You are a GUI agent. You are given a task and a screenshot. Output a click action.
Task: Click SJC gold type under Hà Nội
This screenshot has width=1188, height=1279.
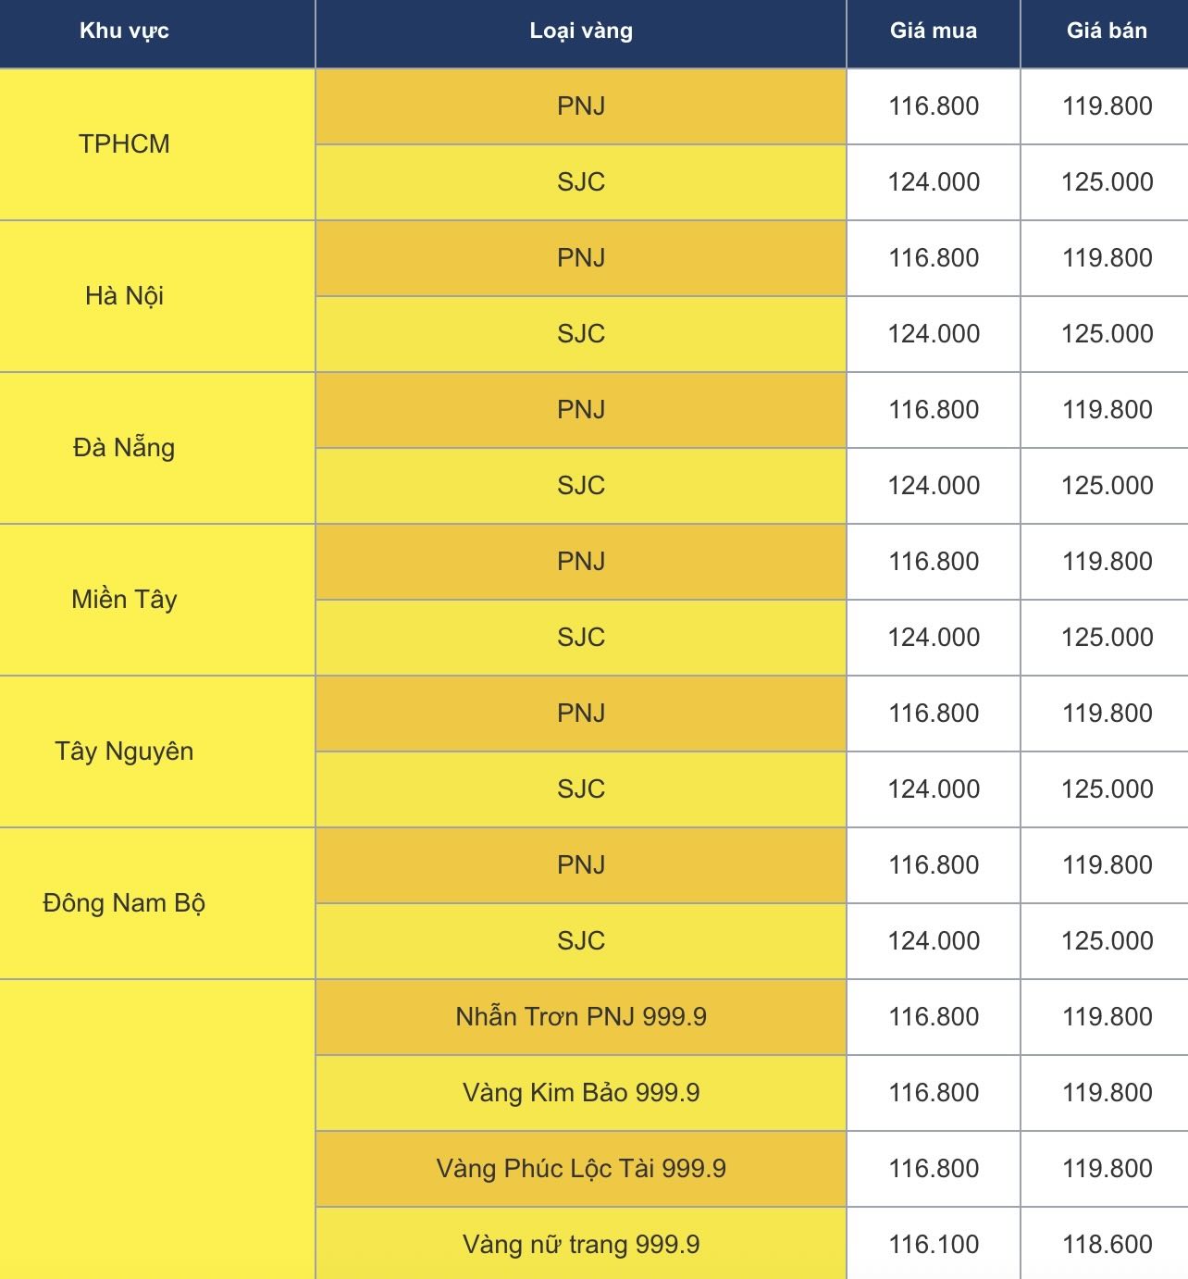[581, 334]
